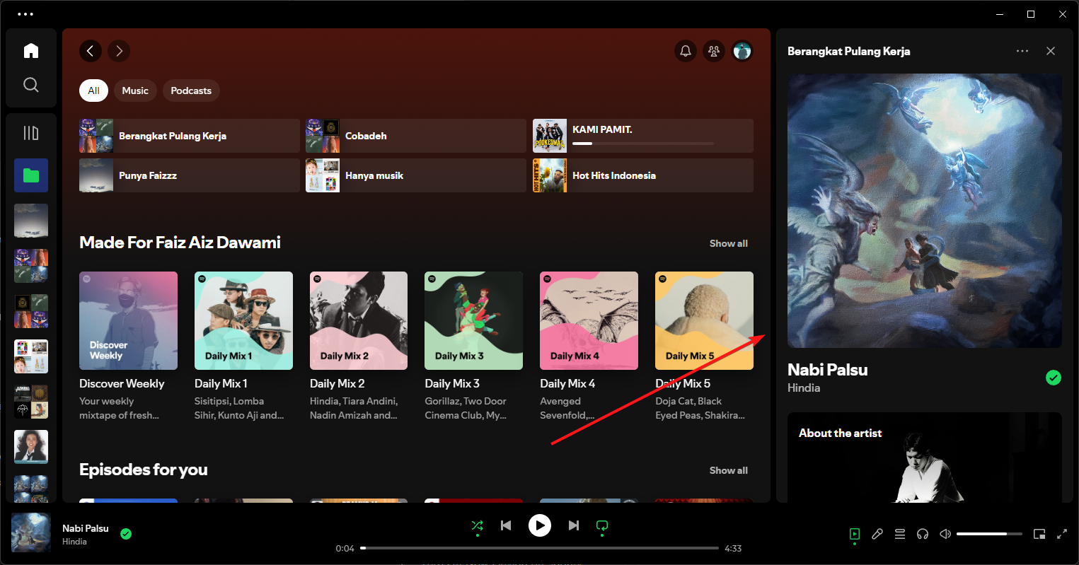Image resolution: width=1079 pixels, height=565 pixels.
Task: Click the large album art in side panel
Action: (x=925, y=211)
